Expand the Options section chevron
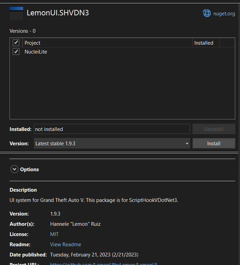Screen dimensions: 240x265 tap(14, 169)
